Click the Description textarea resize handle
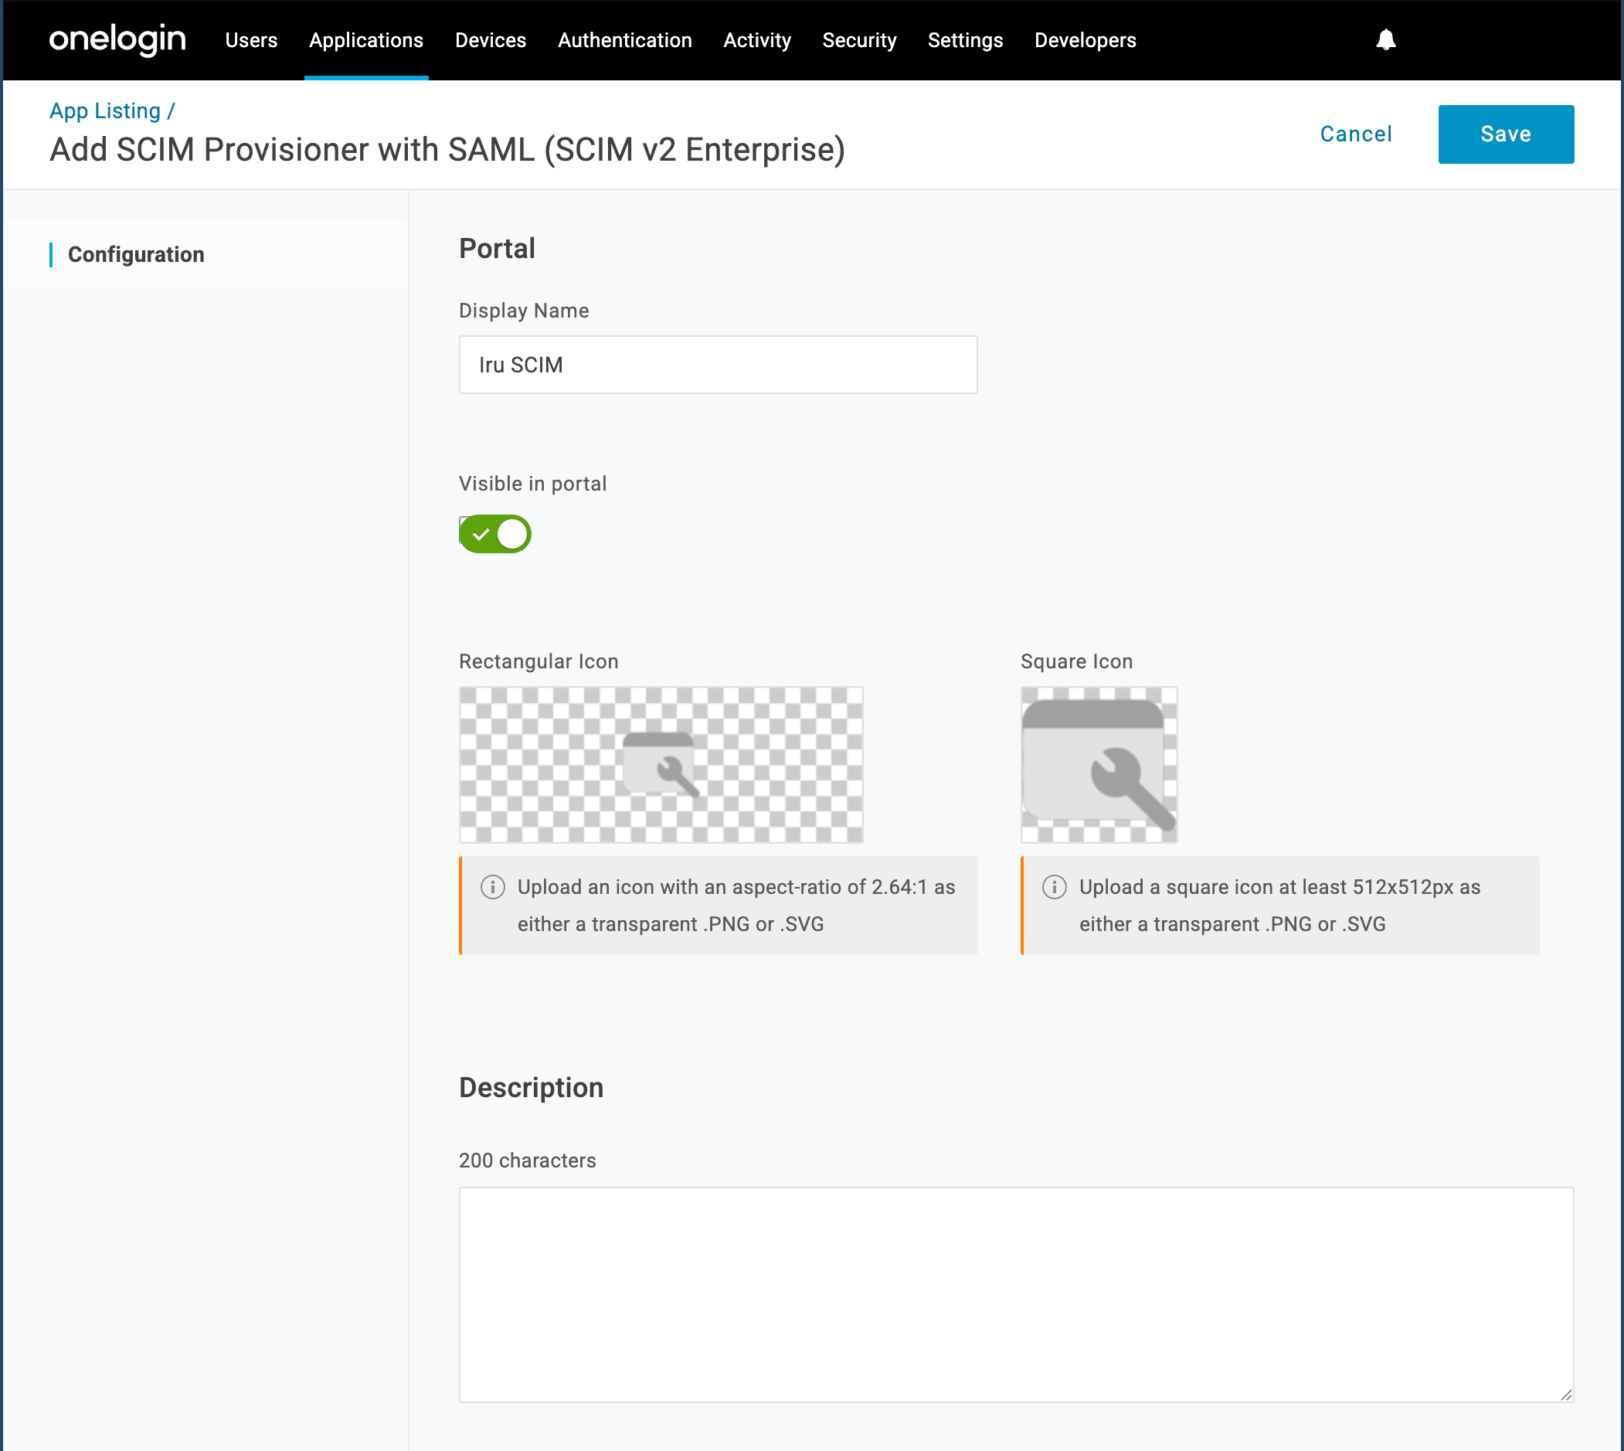Screen dimensions: 1624x1451 (1566, 1395)
